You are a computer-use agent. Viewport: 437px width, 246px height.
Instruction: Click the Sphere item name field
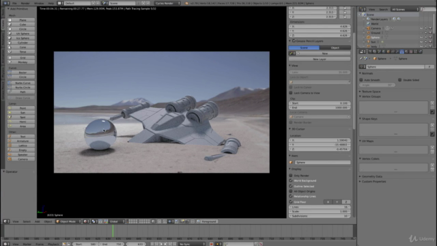pos(322,163)
